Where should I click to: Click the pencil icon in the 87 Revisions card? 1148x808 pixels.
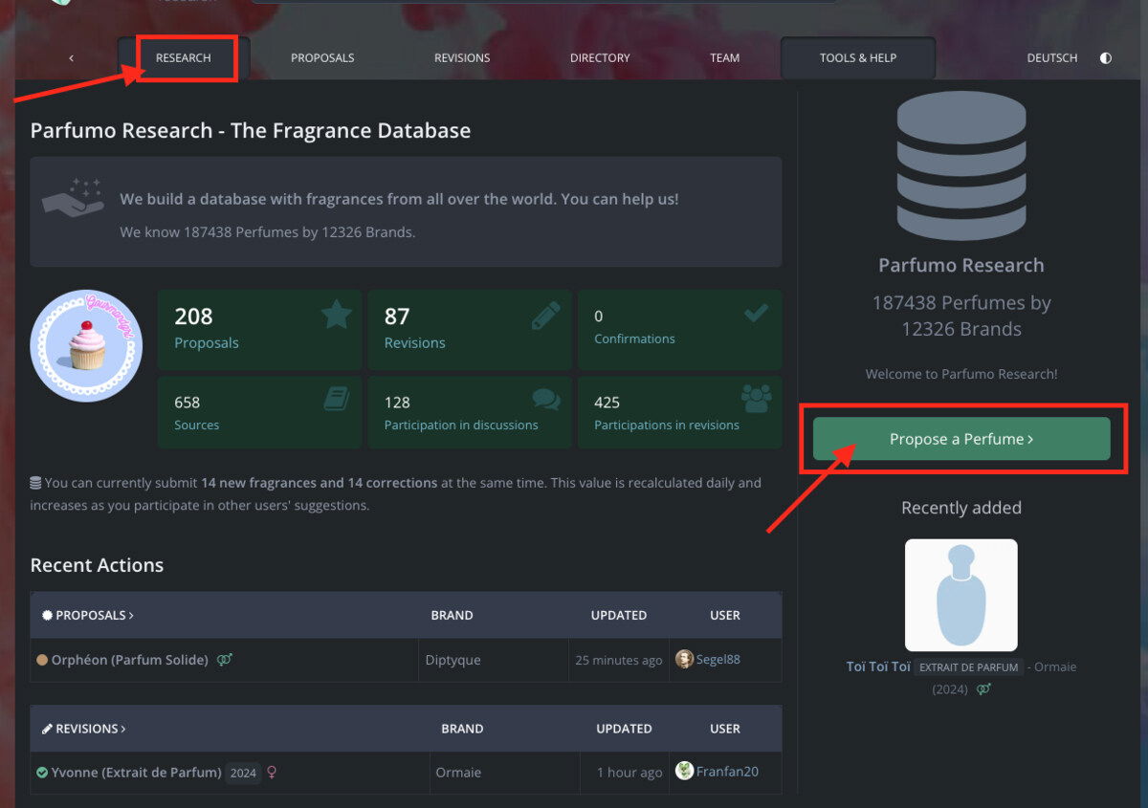click(x=545, y=316)
